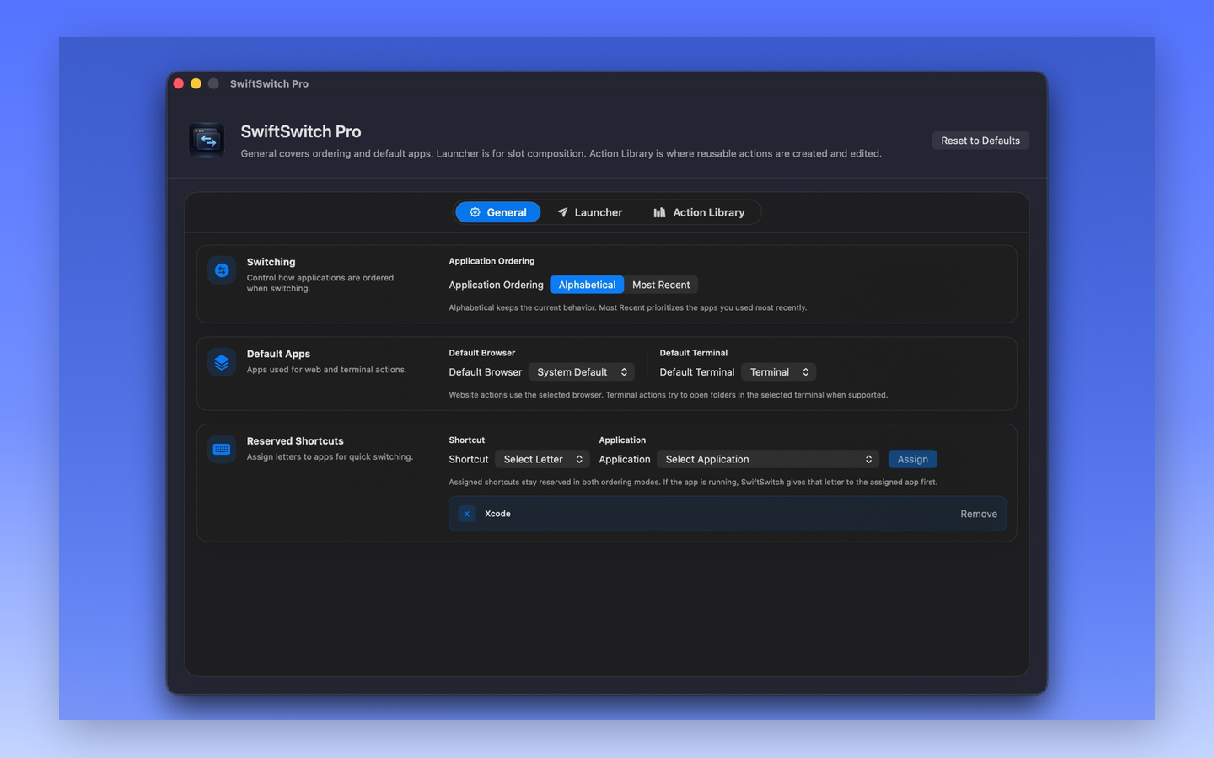Switch to the General tab
The image size is (1214, 758).
click(498, 212)
